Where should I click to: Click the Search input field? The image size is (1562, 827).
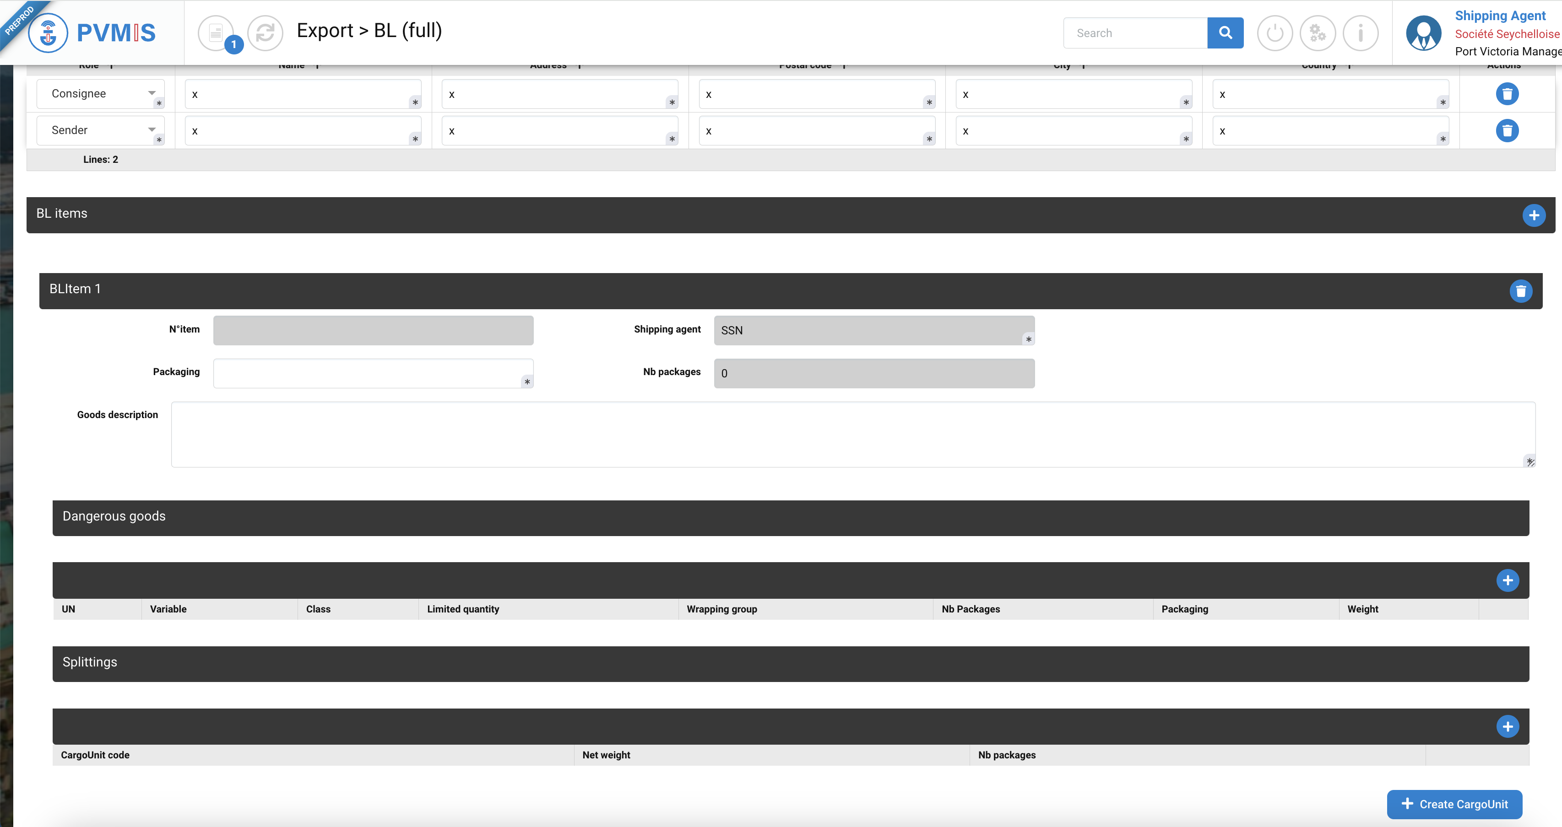pyautogui.click(x=1135, y=33)
